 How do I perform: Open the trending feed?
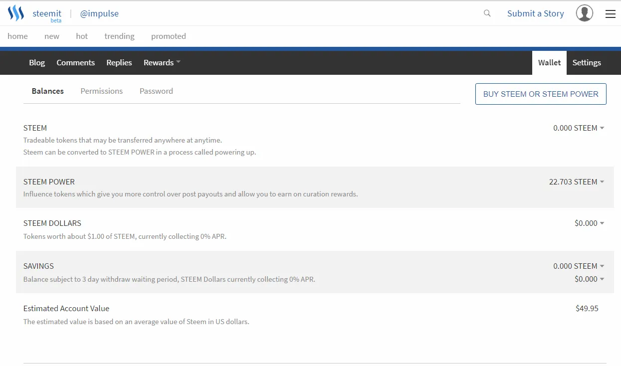pos(119,36)
